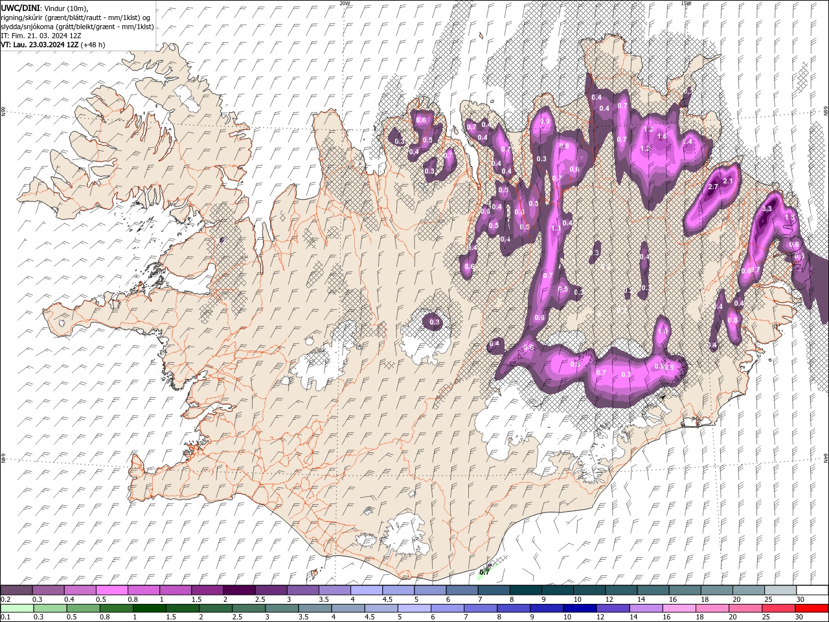Pick the darkest purple 2 swatch in the upper legend row

point(238,590)
